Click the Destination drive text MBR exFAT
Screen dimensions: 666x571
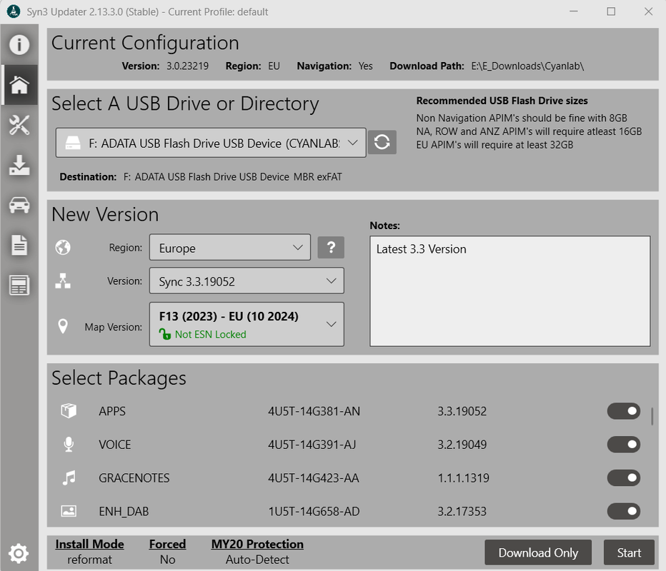pos(318,177)
